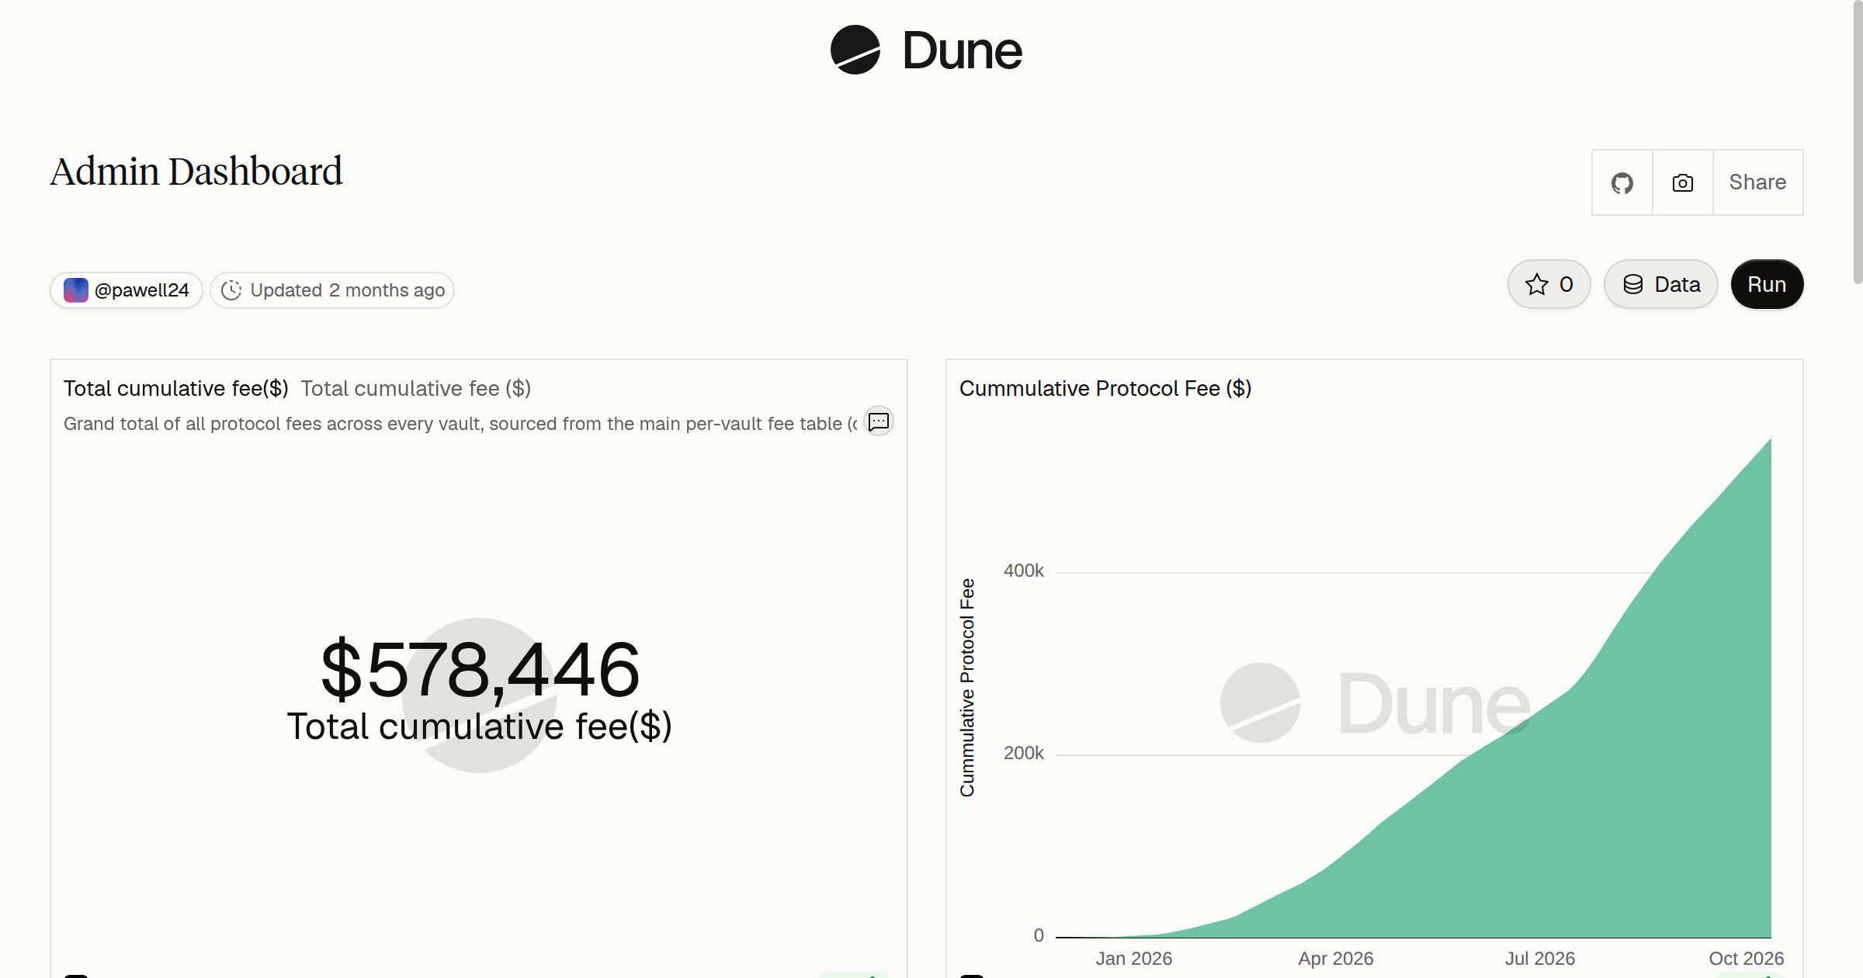Click the Updated 2 months ago badge
This screenshot has width=1863, height=978.
(x=332, y=290)
